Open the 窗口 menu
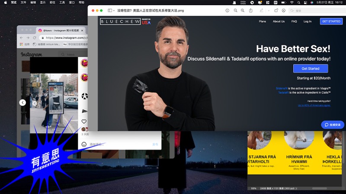Image resolution: width=346 pixels, height=194 pixels. pyautogui.click(x=72, y=3)
